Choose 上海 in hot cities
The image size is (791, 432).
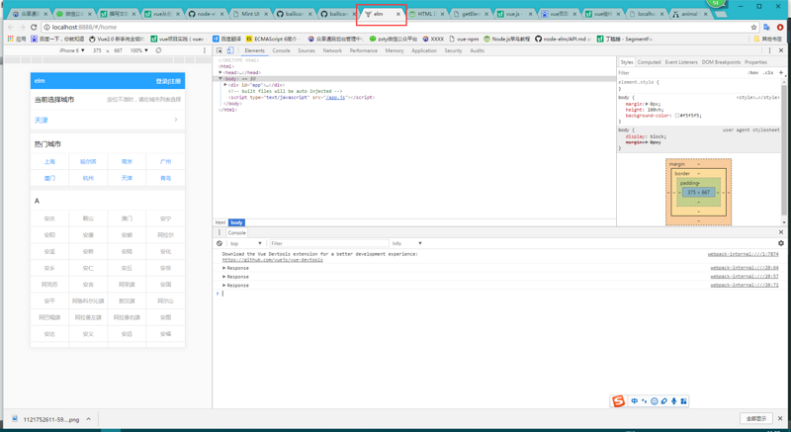[49, 162]
